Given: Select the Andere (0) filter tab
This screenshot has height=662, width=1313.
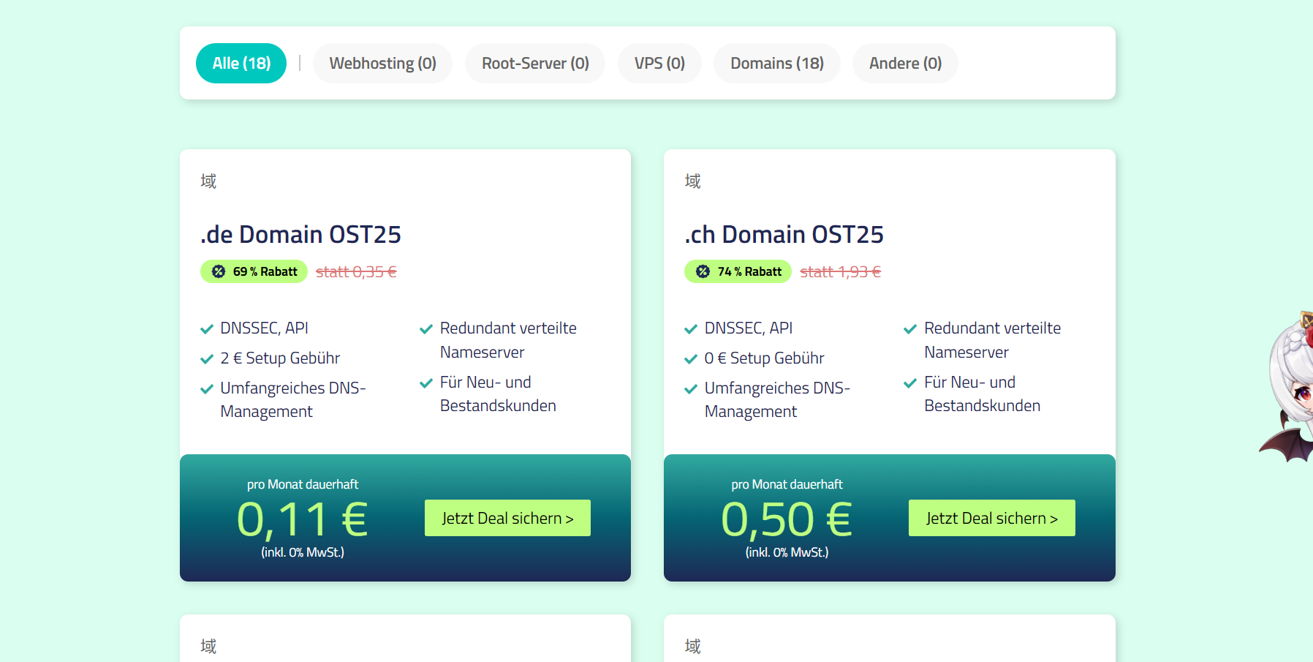Looking at the screenshot, I should [905, 63].
